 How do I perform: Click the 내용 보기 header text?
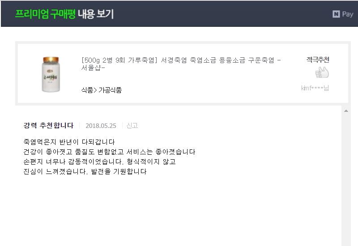point(96,14)
